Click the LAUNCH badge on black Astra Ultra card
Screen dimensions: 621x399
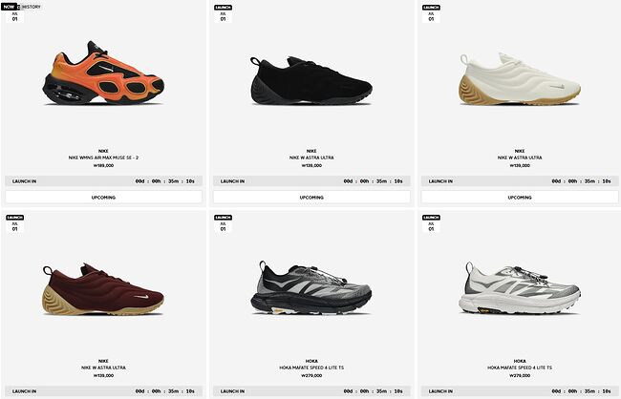(x=223, y=8)
